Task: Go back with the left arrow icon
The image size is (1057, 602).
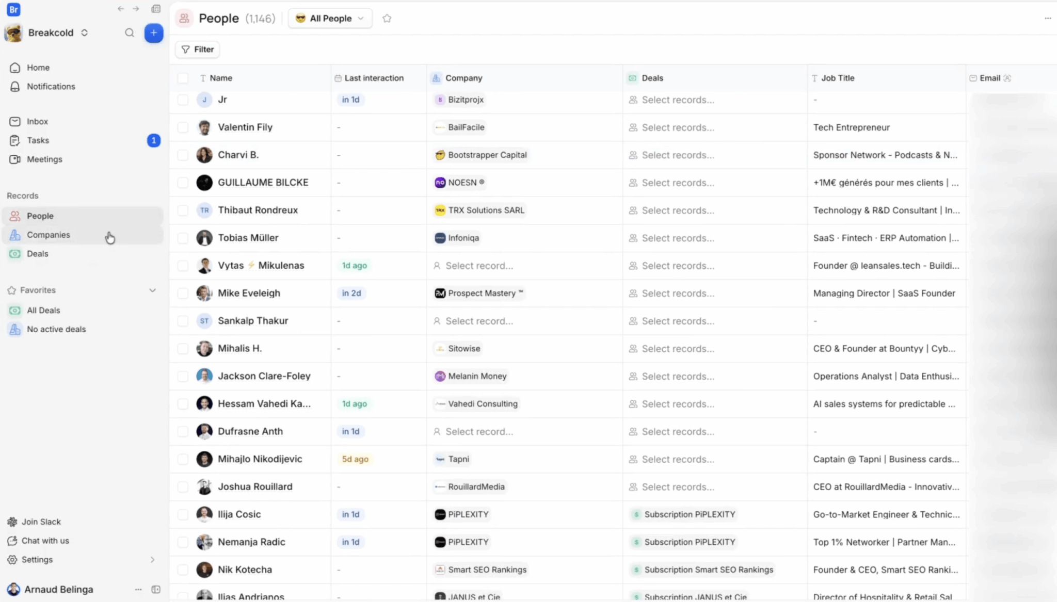Action: click(x=121, y=9)
